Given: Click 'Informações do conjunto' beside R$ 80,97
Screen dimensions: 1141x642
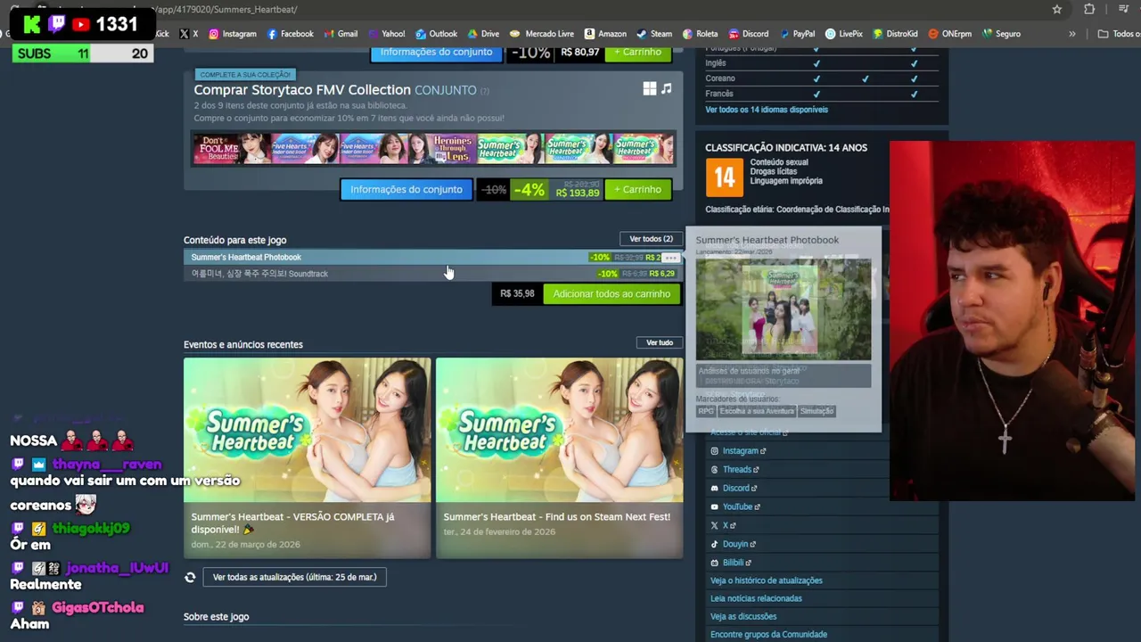Looking at the screenshot, I should click(x=436, y=53).
